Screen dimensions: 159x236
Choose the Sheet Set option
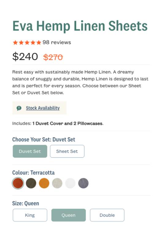tap(67, 151)
